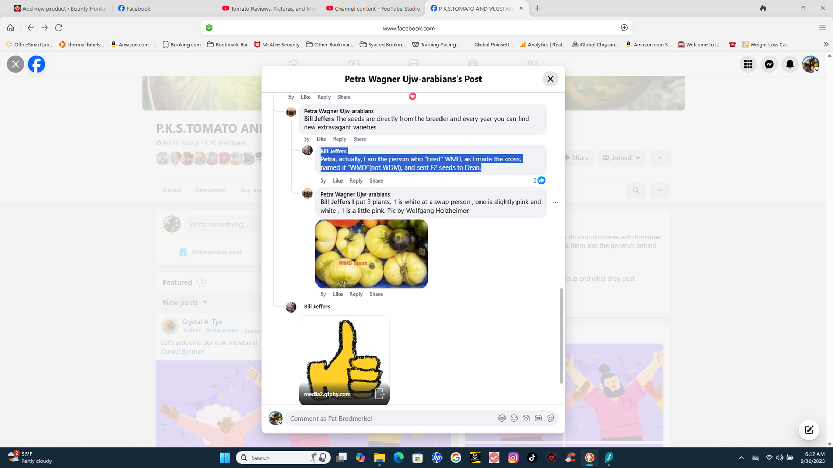The image size is (833, 468).
Task: Switch to the Tomato Reviews browser tab
Action: tap(269, 9)
